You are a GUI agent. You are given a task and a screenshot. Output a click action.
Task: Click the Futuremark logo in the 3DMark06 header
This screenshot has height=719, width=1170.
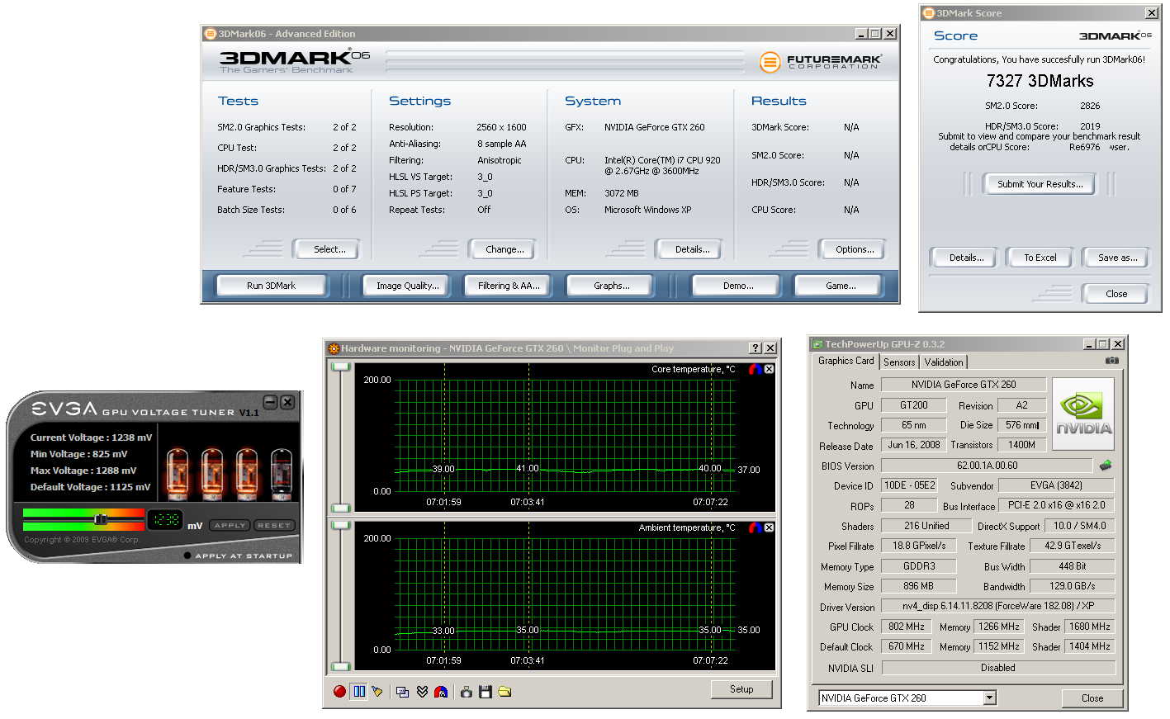coord(820,62)
